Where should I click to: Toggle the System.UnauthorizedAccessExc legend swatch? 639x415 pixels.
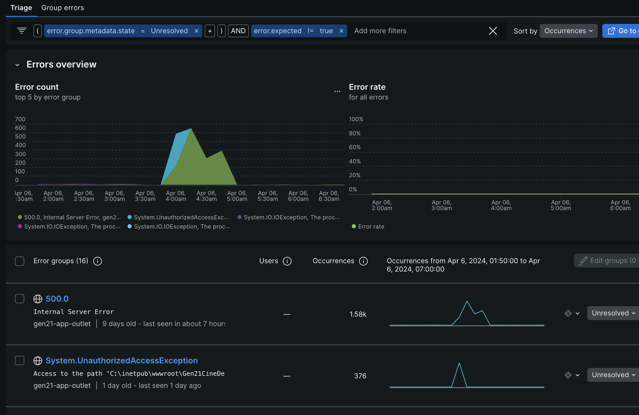[130, 217]
